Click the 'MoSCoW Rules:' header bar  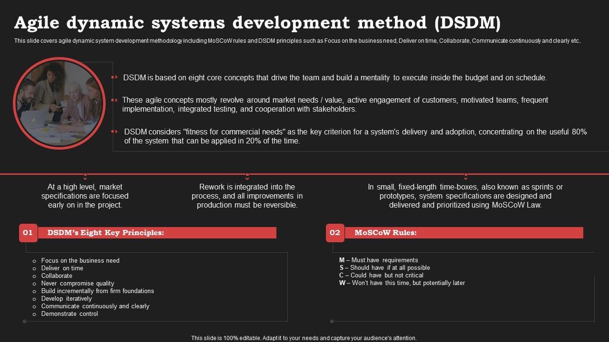point(464,233)
